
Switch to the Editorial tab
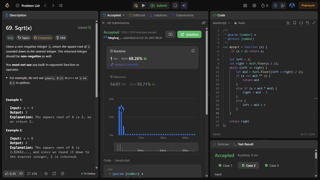(x=137, y=15)
